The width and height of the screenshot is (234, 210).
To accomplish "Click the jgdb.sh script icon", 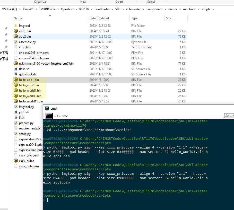I will click(16, 112).
